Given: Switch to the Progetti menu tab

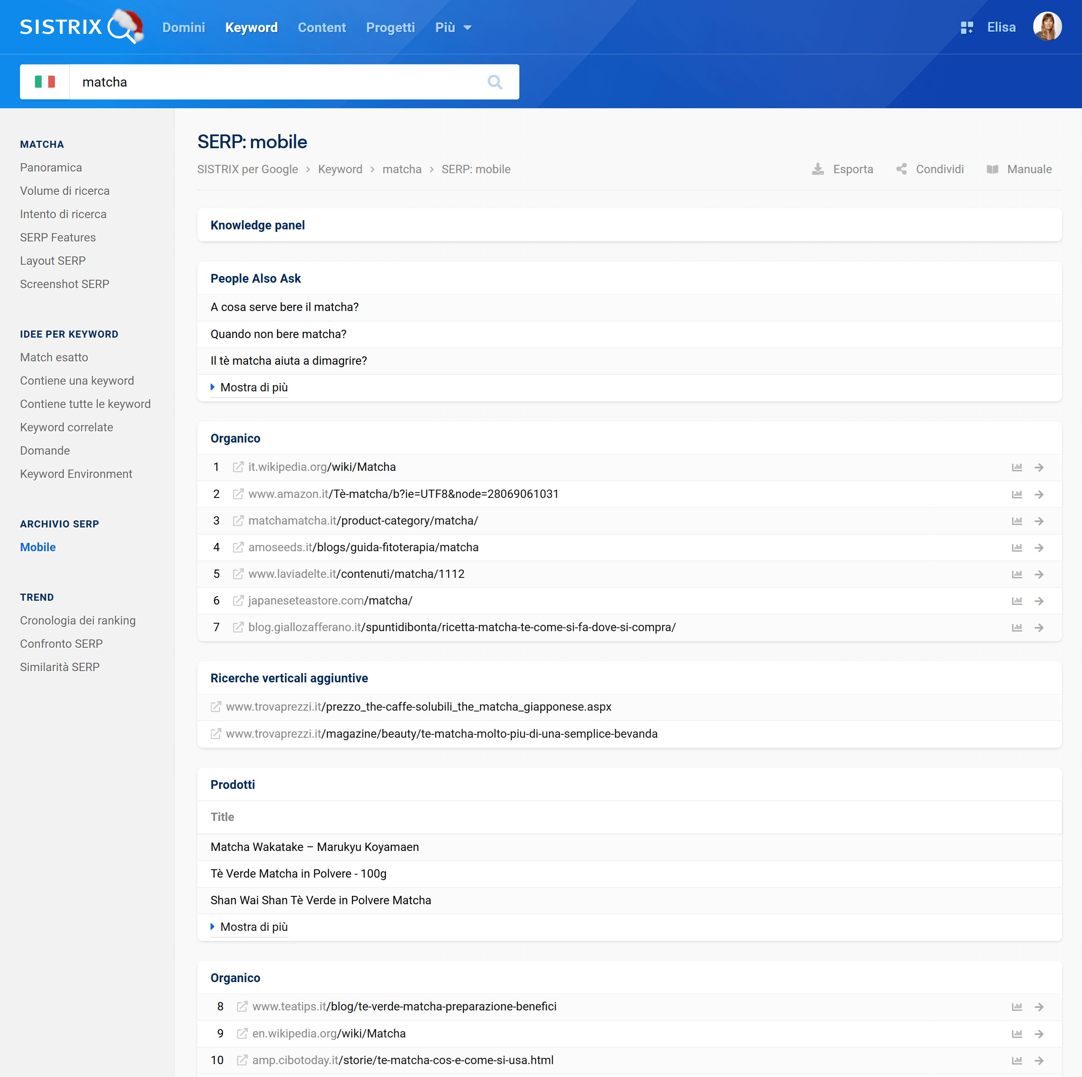Looking at the screenshot, I should tap(390, 27).
